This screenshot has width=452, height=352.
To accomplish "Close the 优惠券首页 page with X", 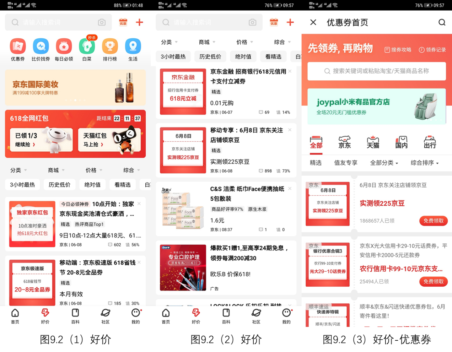I will pos(313,22).
